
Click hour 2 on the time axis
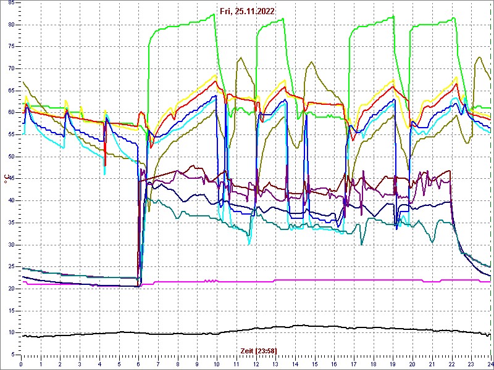60,364
